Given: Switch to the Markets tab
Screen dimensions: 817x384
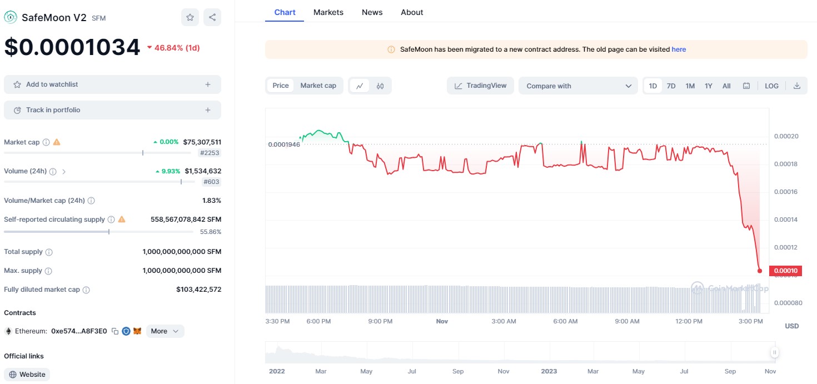Looking at the screenshot, I should pyautogui.click(x=328, y=12).
